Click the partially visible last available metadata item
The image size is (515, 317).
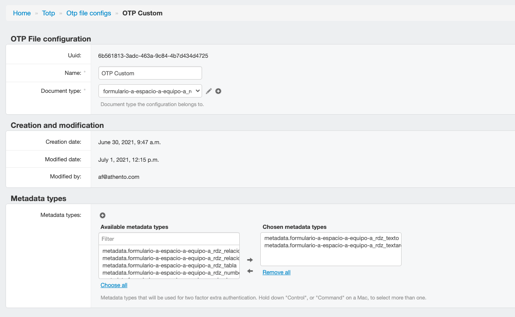coord(169,277)
